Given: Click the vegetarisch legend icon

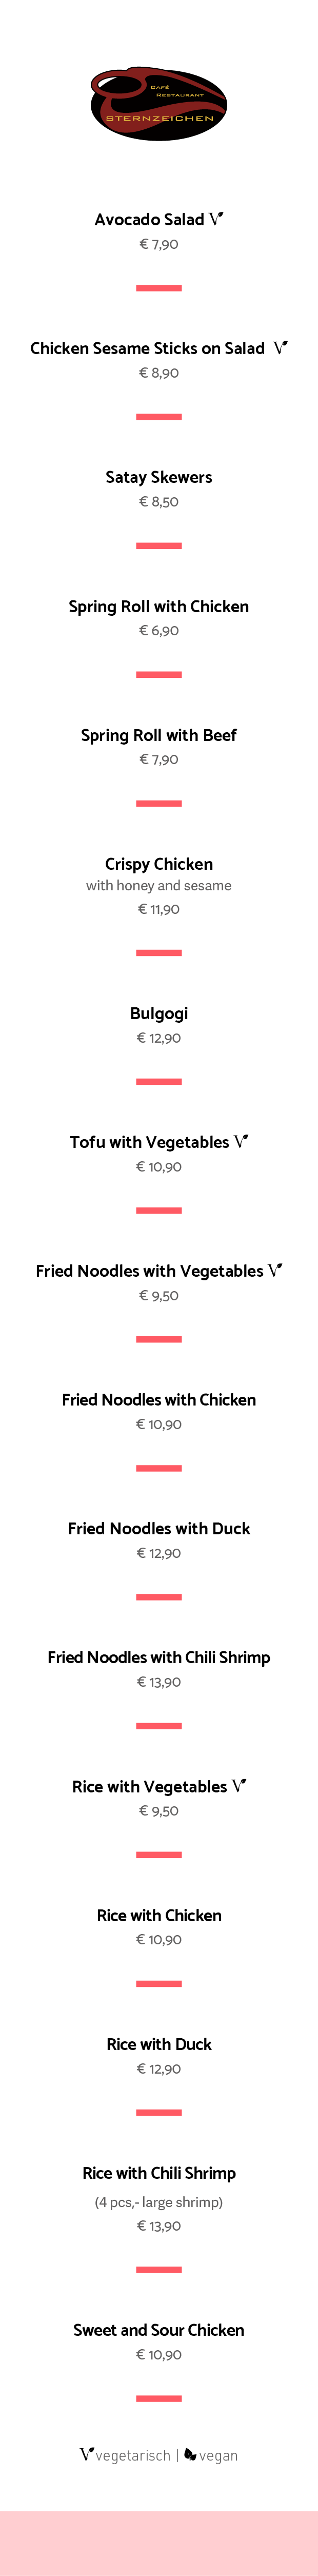Looking at the screenshot, I should coord(87,2454).
